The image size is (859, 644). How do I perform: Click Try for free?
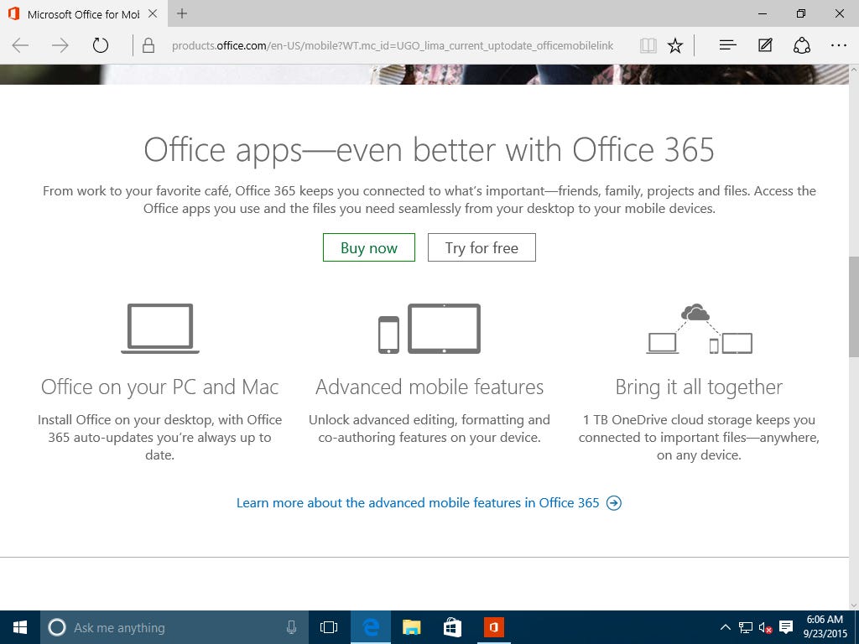click(x=482, y=247)
